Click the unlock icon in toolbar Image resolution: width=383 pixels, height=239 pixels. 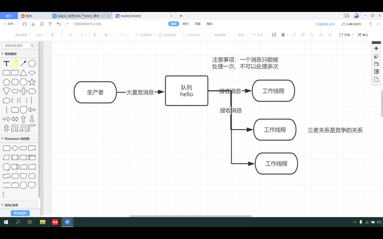(x=330, y=35)
